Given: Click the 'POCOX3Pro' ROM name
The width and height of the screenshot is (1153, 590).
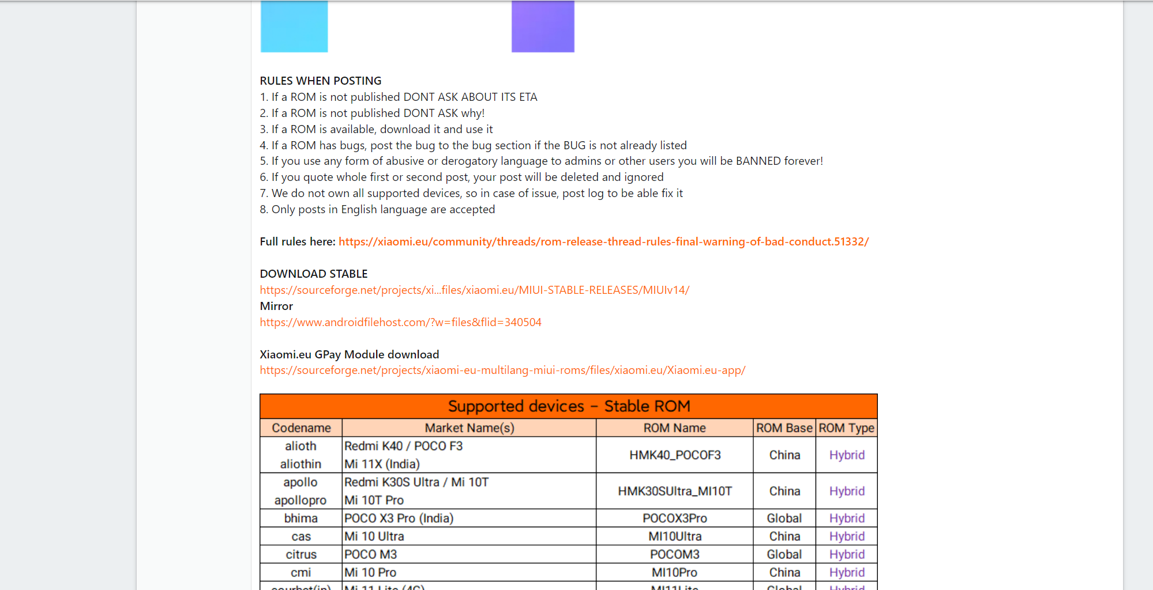Looking at the screenshot, I should [x=675, y=518].
